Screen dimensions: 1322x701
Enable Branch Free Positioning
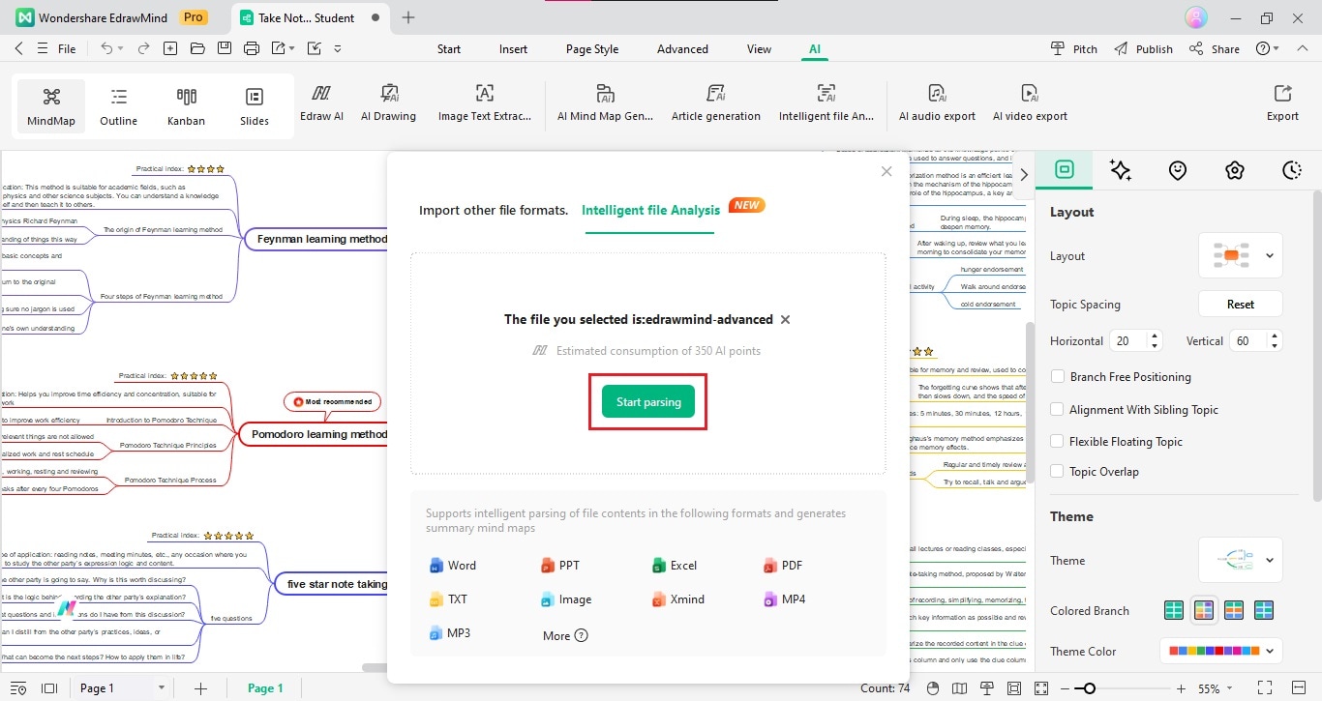(1057, 377)
